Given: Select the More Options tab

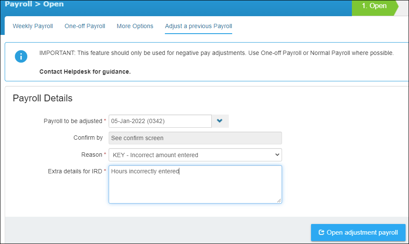Looking at the screenshot, I should [135, 26].
